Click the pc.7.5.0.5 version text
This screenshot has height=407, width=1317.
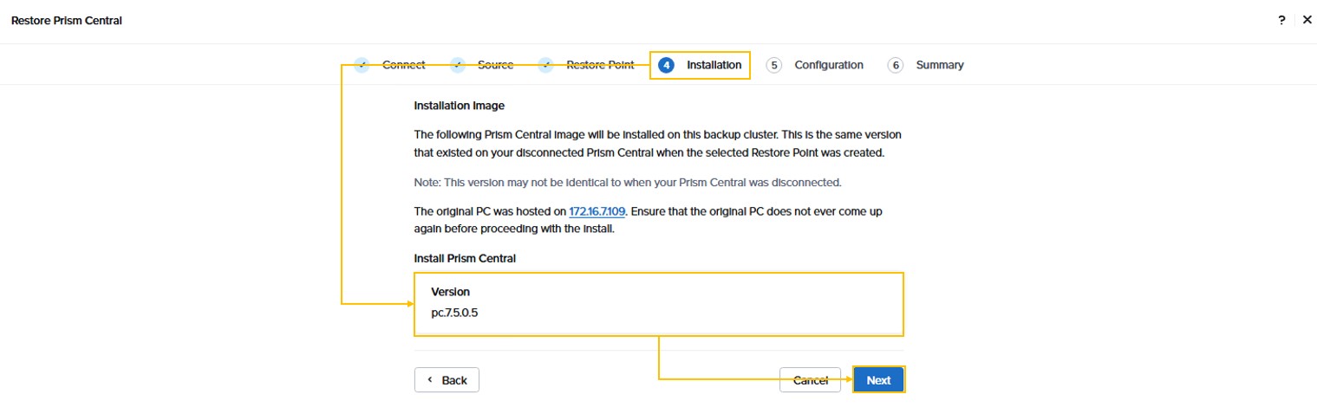pos(454,313)
